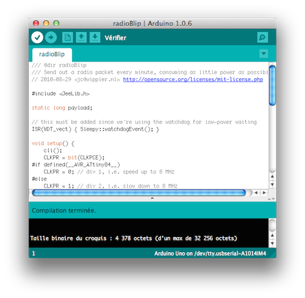Click the editor scroll up arrow

tap(272, 176)
